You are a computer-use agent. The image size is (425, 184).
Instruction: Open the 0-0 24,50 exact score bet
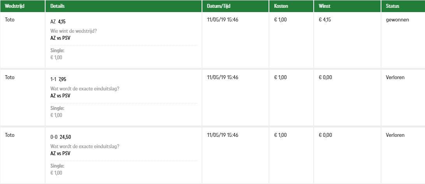click(61, 137)
